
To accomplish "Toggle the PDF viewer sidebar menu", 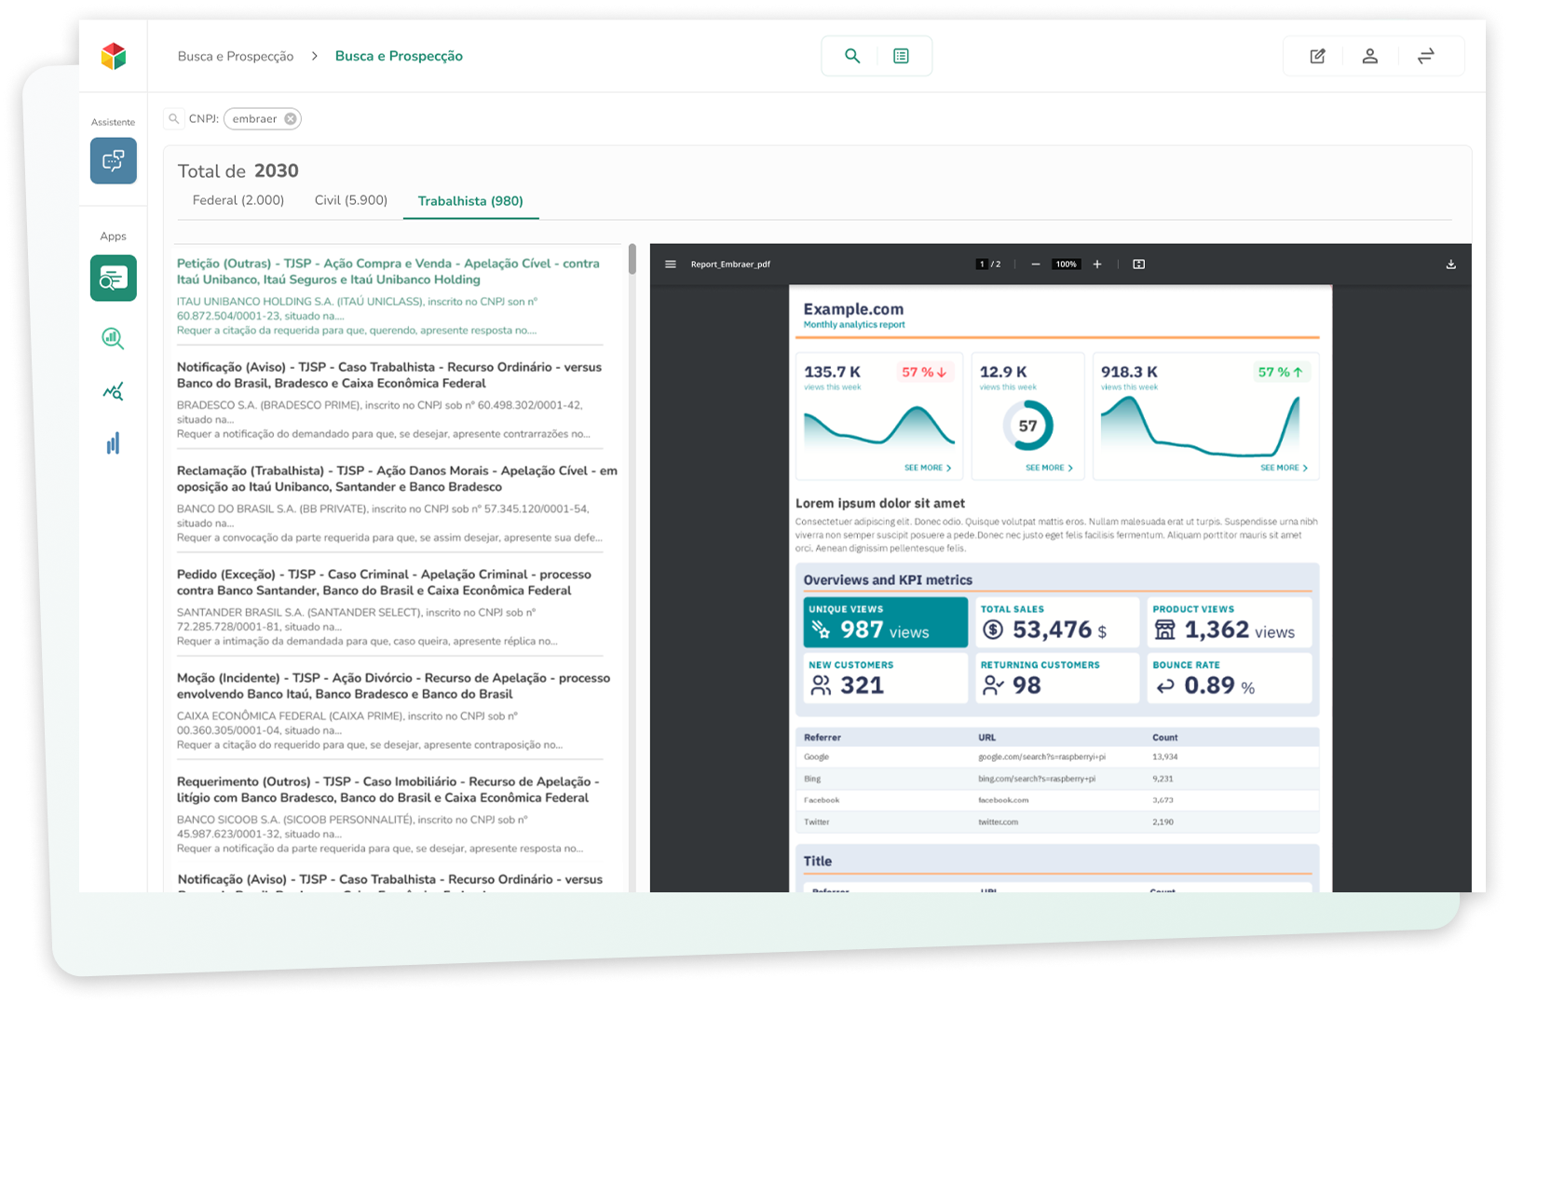I will point(670,264).
